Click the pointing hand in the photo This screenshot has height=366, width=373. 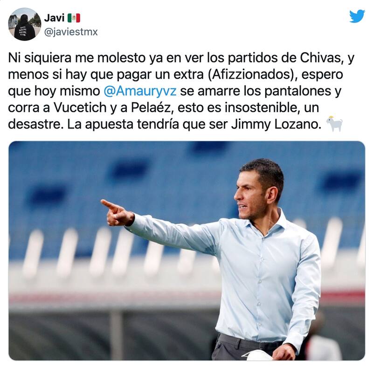[117, 213]
